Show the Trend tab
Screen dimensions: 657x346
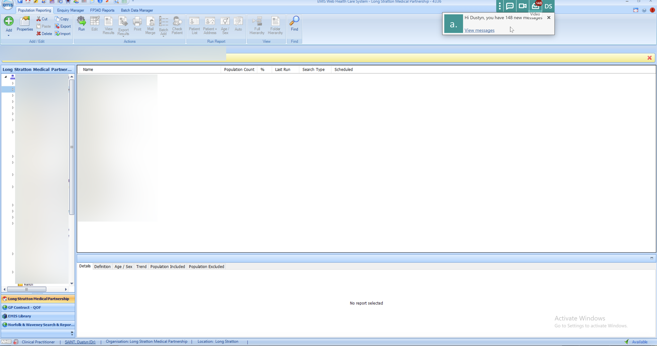click(141, 266)
